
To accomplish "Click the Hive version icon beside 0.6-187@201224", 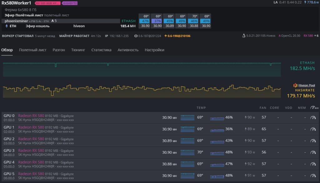I will point(136,36).
